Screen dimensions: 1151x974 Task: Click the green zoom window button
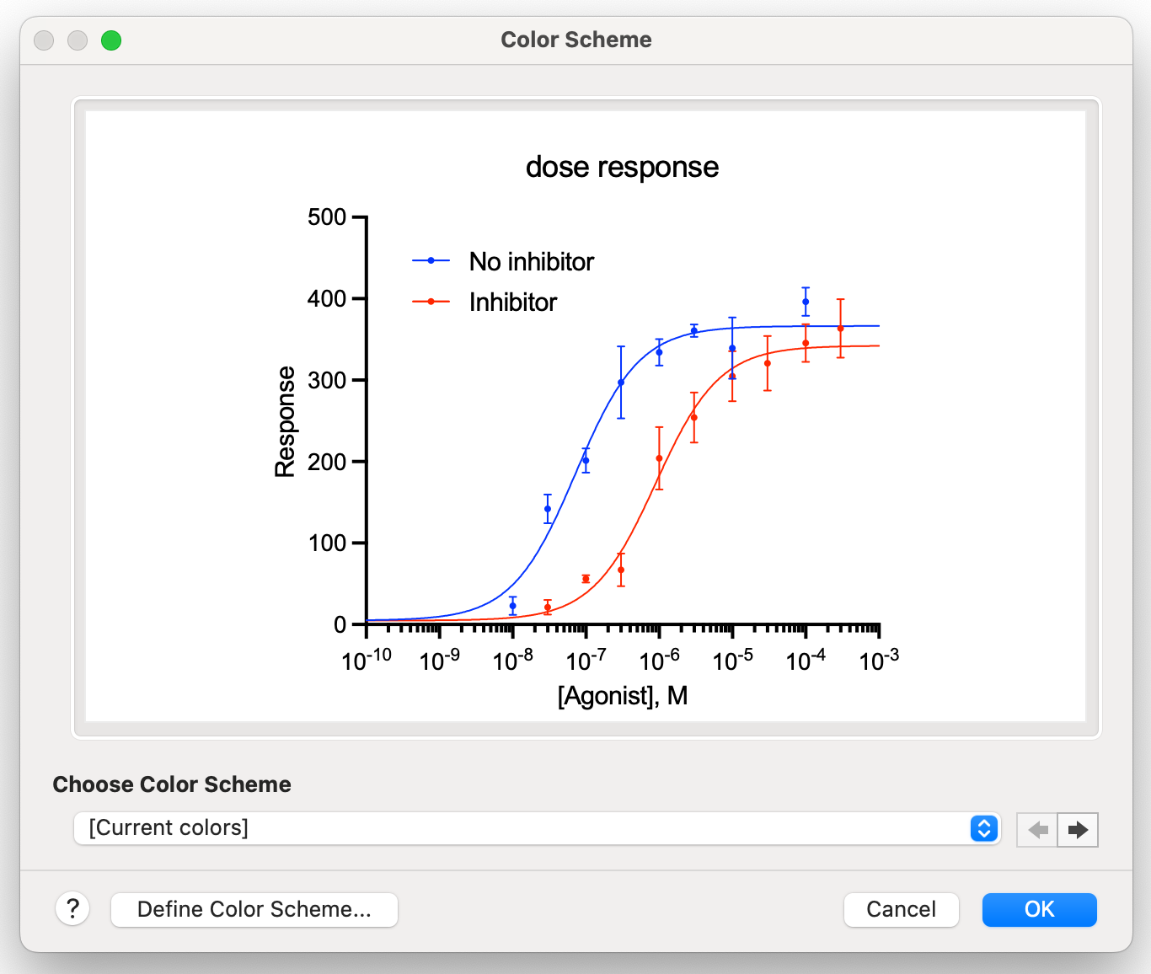point(111,40)
